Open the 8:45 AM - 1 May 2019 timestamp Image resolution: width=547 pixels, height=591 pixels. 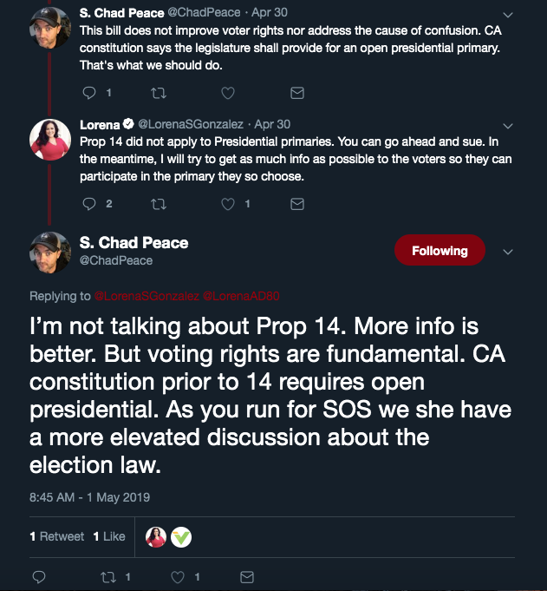(x=90, y=497)
